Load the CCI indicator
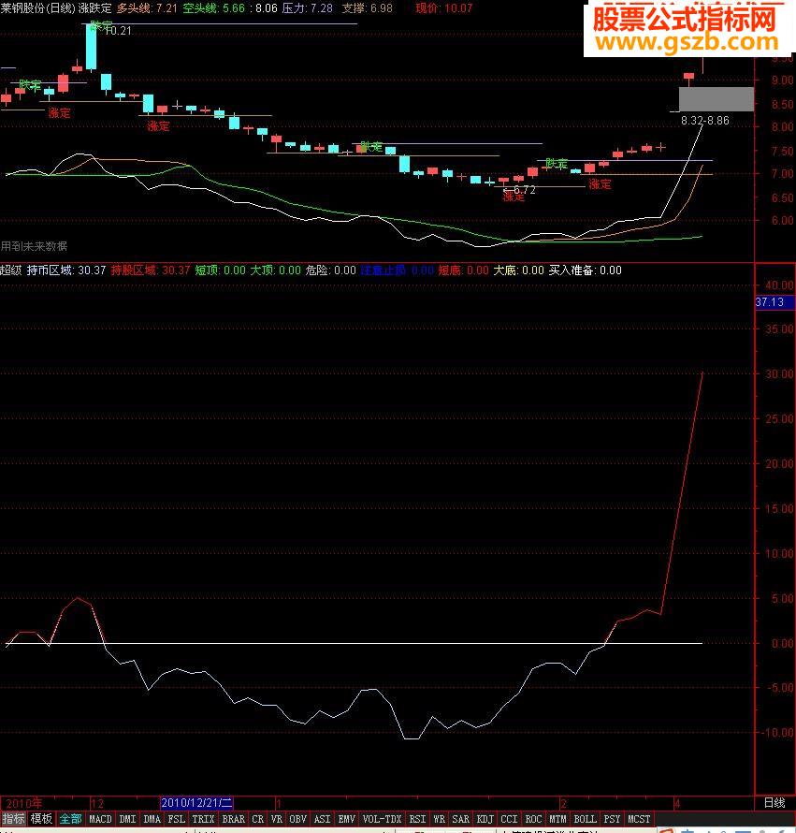Image resolution: width=796 pixels, height=833 pixels. pyautogui.click(x=509, y=819)
